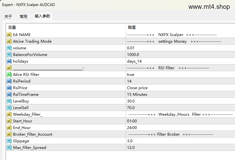Viewport: 235px width, 160px height.
Task: Click the icon beside volume
Action: [9, 48]
